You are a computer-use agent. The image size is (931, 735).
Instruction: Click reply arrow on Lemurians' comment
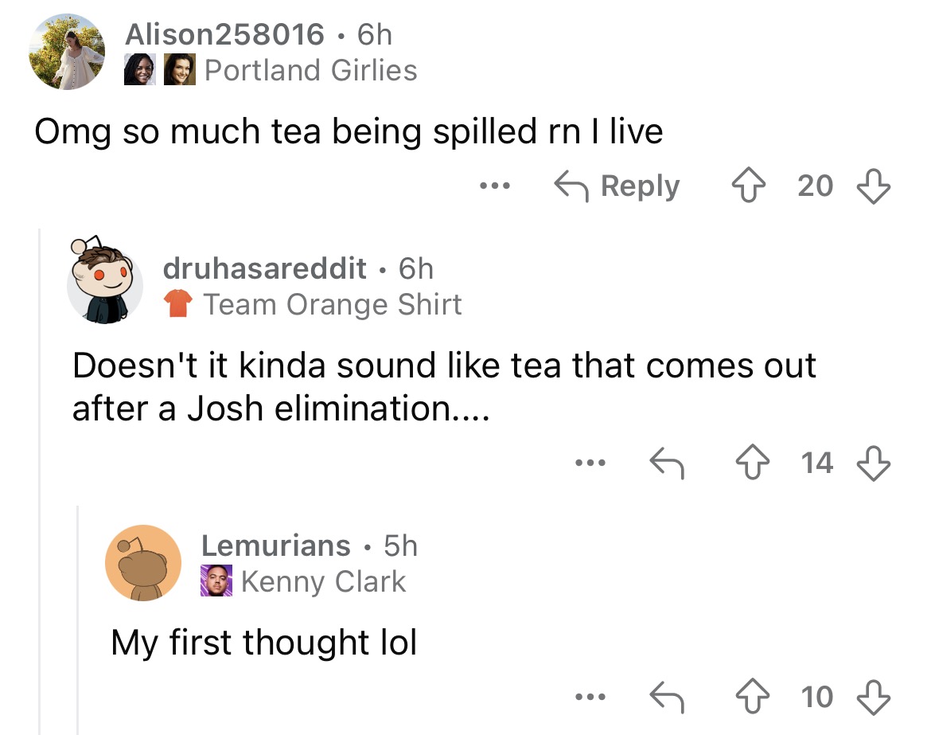click(x=667, y=696)
